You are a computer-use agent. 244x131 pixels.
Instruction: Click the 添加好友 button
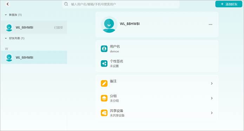(x=229, y=4)
